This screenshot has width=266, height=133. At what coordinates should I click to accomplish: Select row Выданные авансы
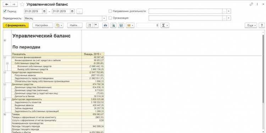click(x=58, y=105)
